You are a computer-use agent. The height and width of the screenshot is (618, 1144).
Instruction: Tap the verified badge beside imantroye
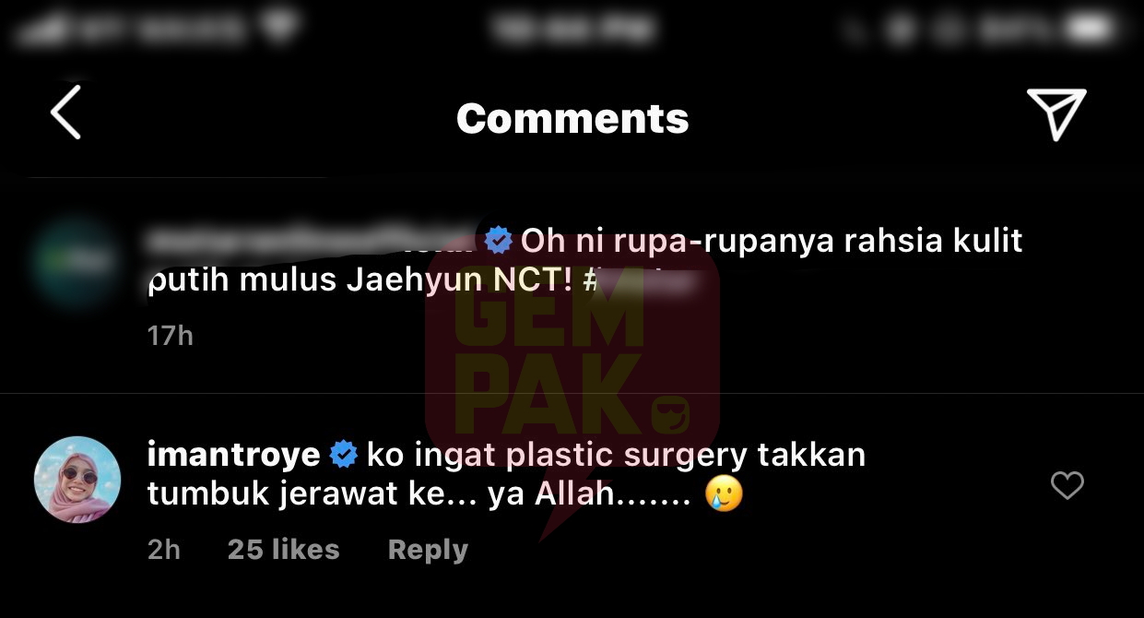coord(344,455)
